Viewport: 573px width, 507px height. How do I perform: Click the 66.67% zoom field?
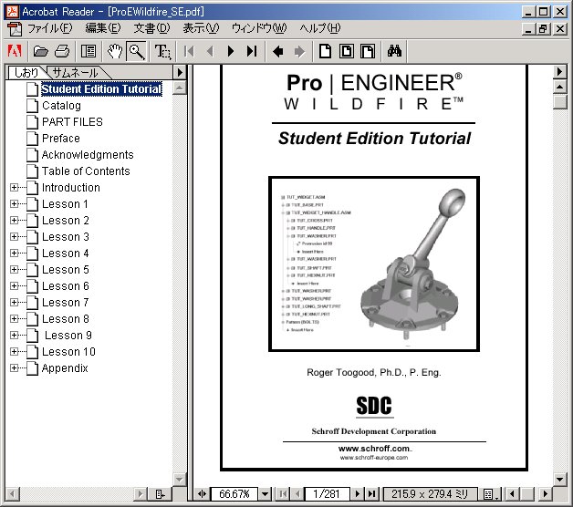click(234, 494)
